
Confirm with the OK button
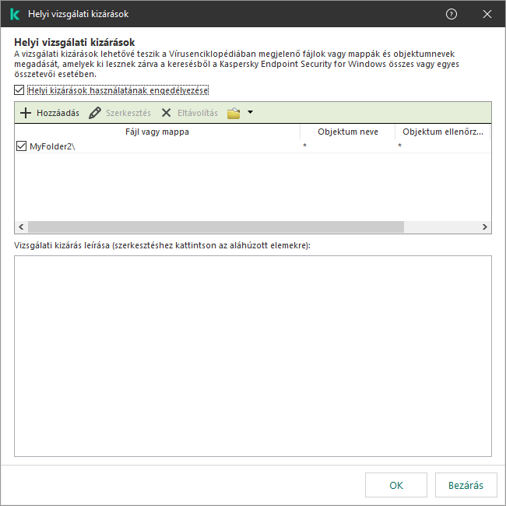[396, 485]
